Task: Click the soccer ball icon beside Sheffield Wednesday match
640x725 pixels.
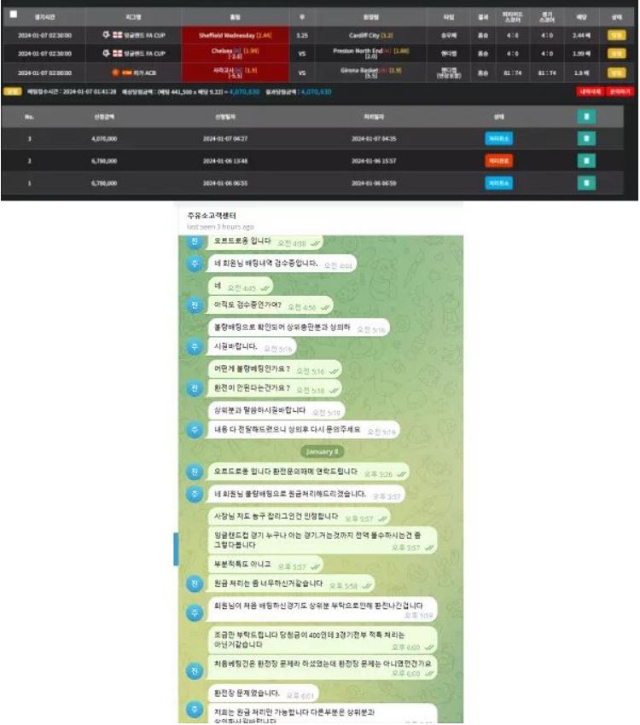Action: 107,35
